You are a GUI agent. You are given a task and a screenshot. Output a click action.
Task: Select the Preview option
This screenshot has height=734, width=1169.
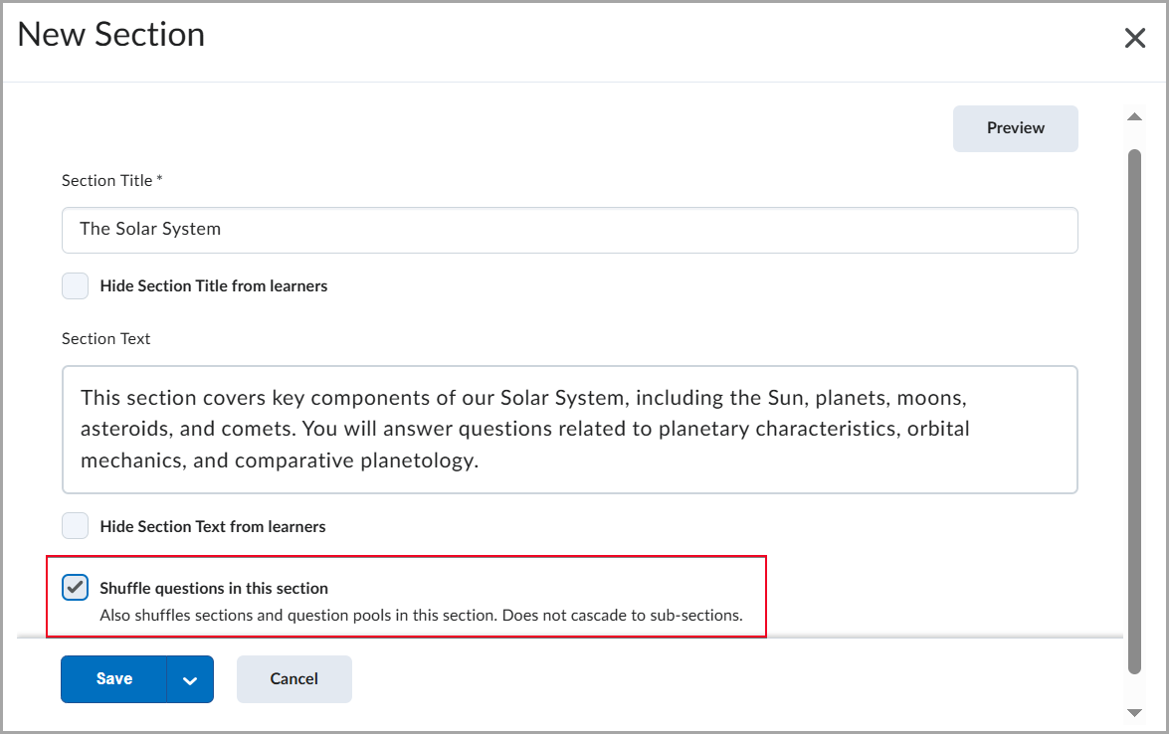click(x=1015, y=128)
